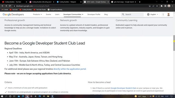Image resolution: width=175 pixels, height=98 pixels.
Task: Open the Coding Buddies bookmark
Action: [x=25, y=10]
